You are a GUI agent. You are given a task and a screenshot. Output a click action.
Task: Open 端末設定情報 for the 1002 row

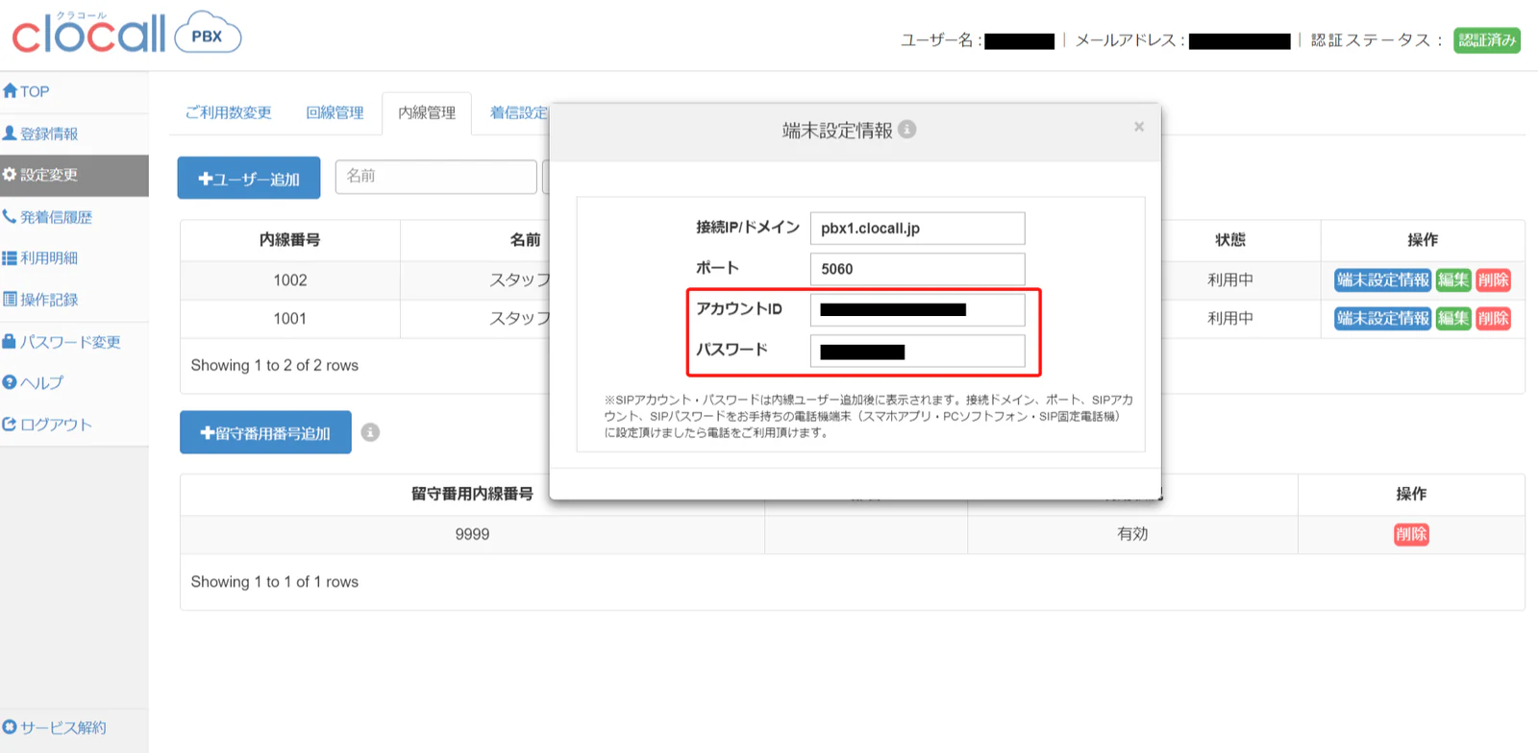tap(1383, 279)
